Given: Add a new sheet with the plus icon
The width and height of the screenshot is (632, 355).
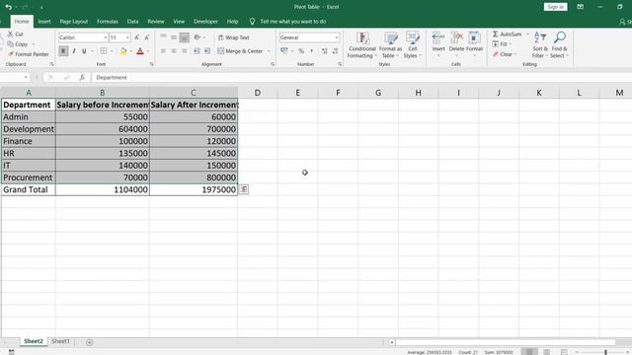Looking at the screenshot, I should point(90,342).
